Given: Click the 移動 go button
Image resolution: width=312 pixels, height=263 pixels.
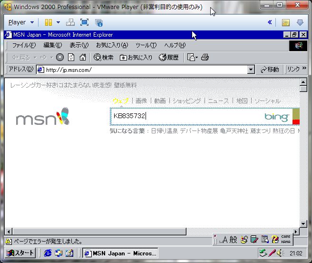Looking at the screenshot, I should click(270, 70).
